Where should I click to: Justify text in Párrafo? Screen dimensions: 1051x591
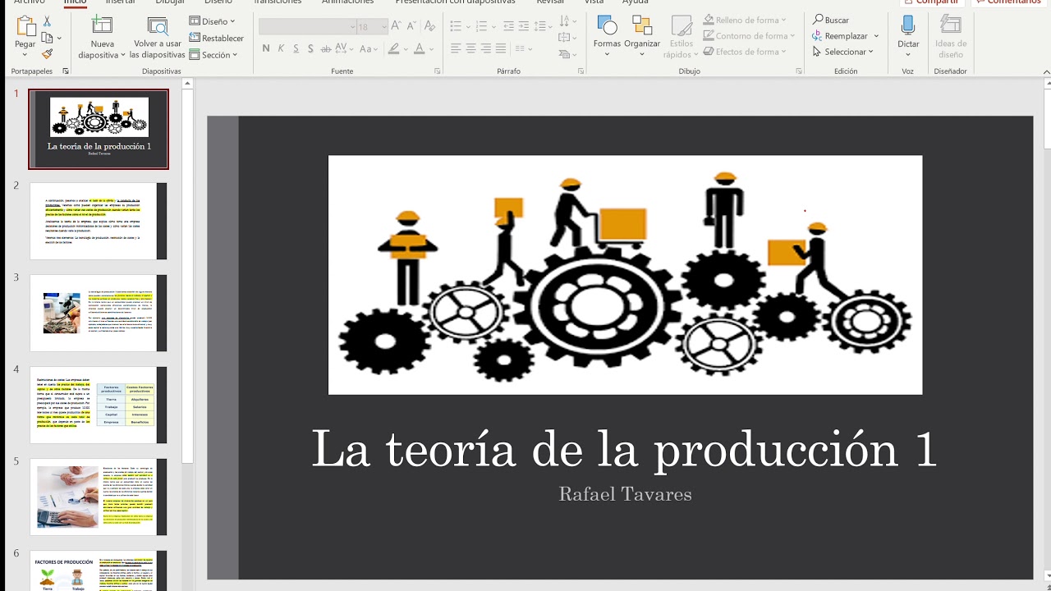[x=502, y=49]
